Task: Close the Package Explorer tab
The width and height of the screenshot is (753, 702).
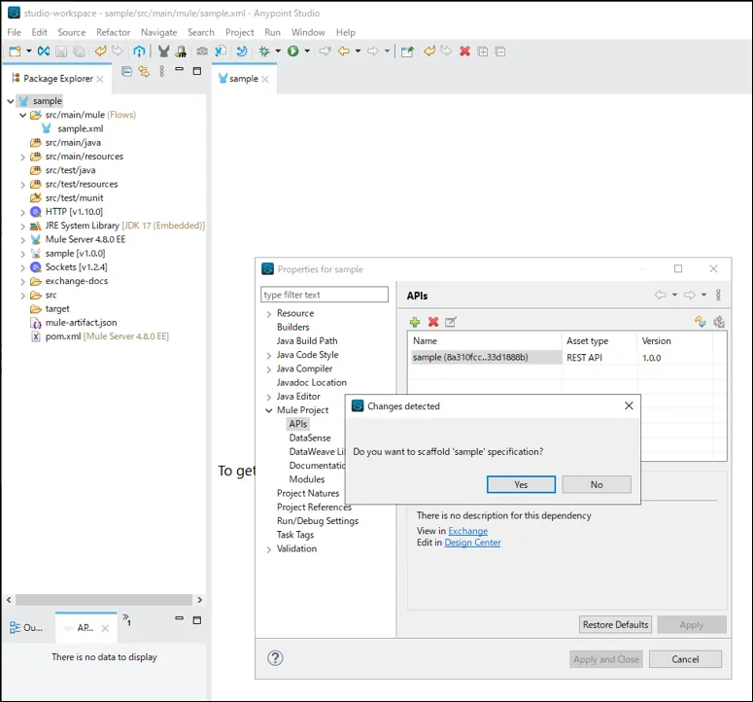Action: point(100,79)
